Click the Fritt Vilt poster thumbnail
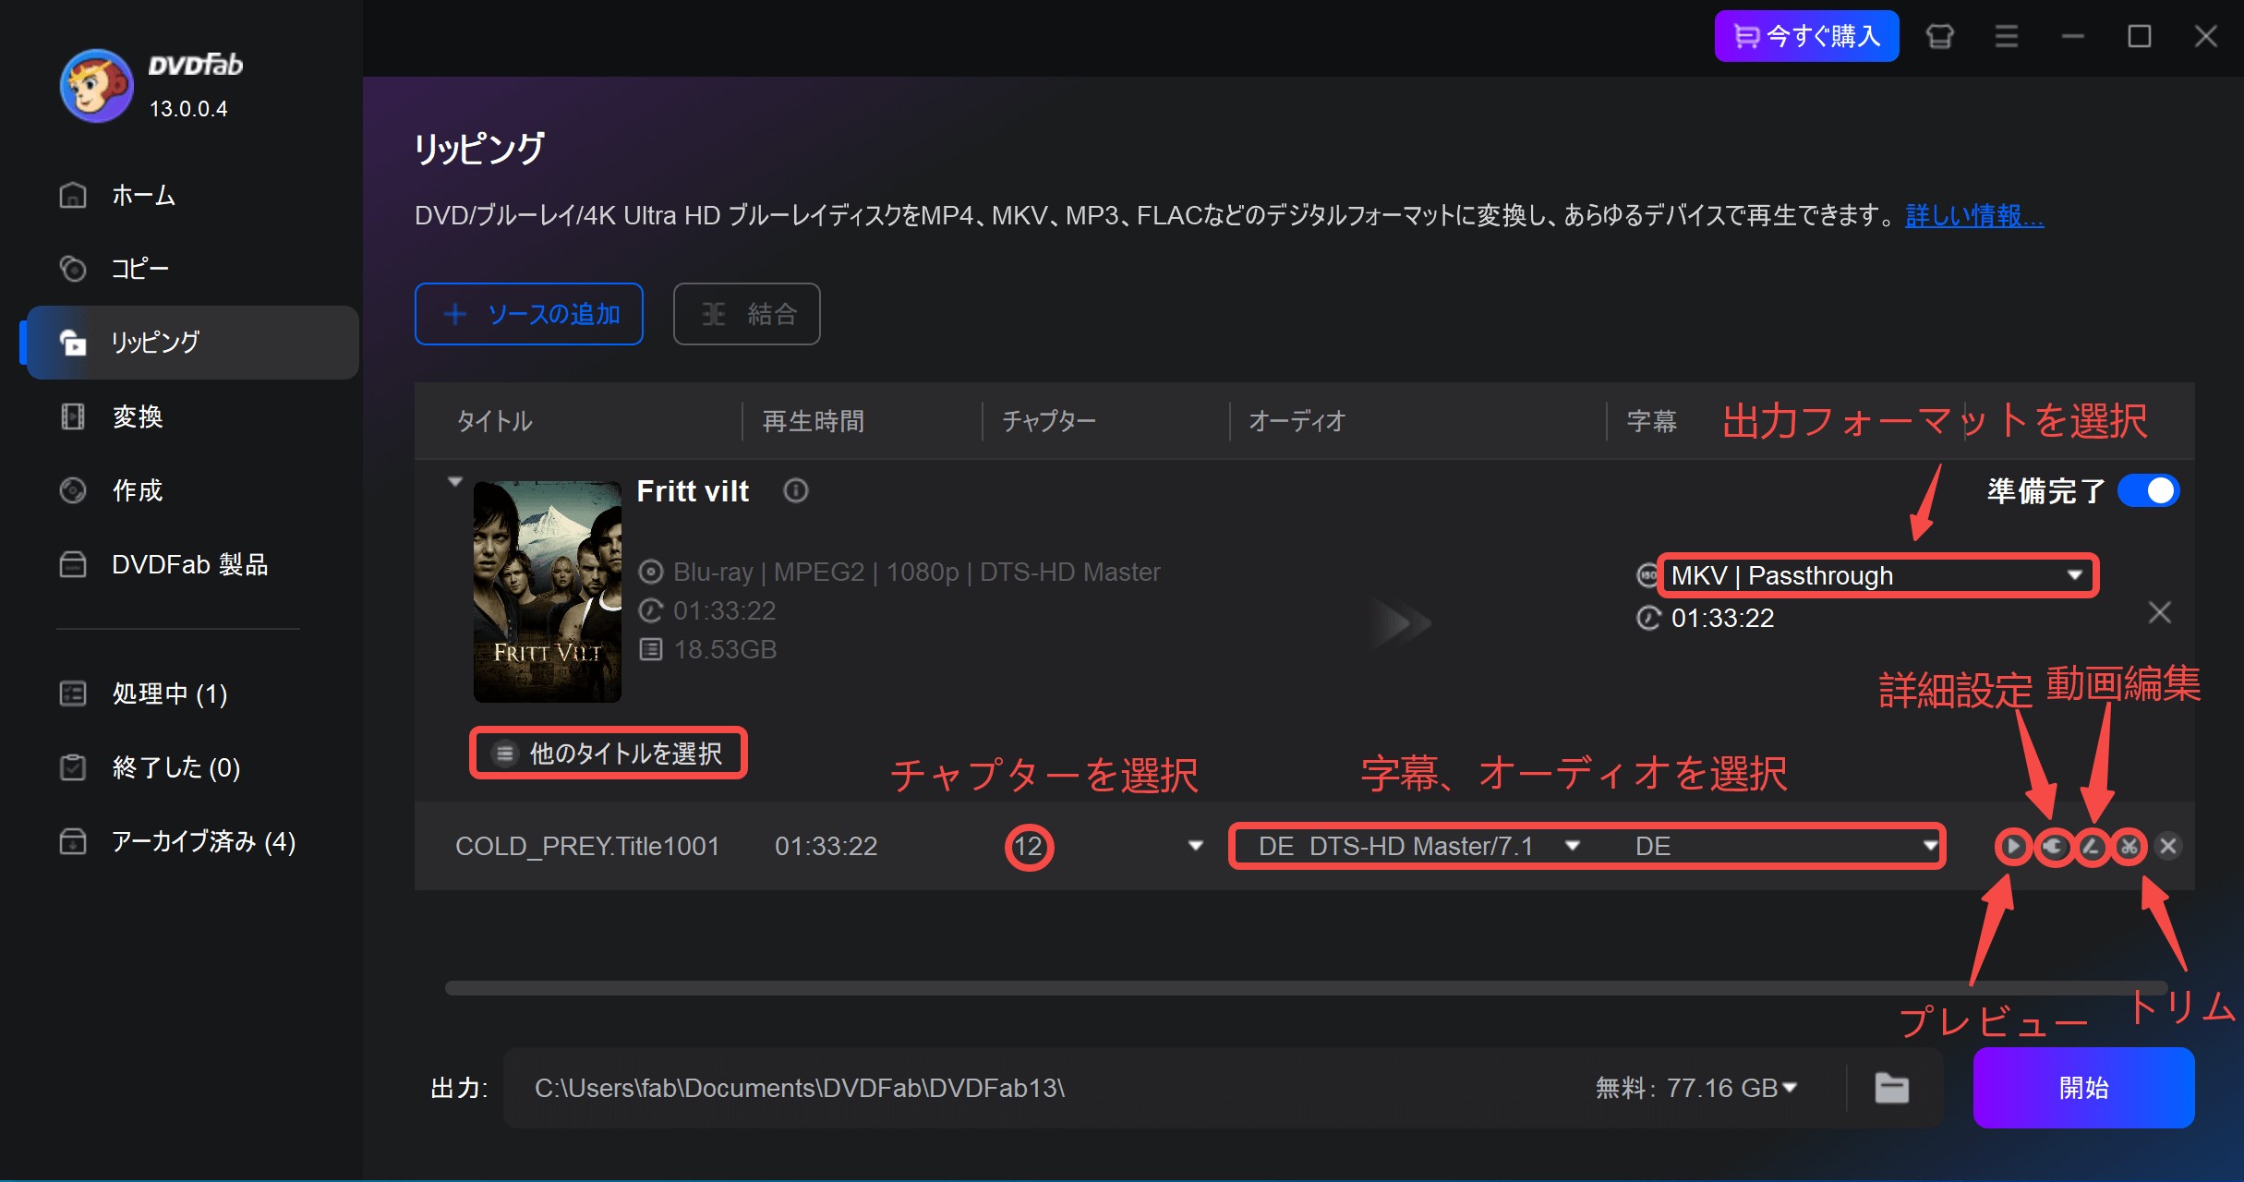Screen dimensions: 2244x1182 [x=548, y=592]
